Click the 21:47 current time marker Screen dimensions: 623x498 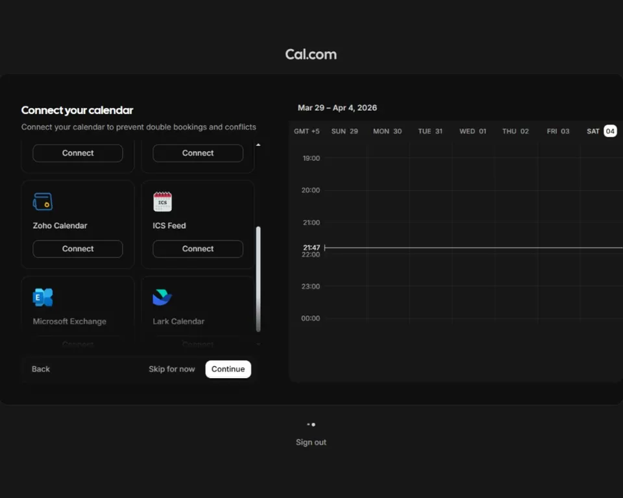[x=311, y=248]
